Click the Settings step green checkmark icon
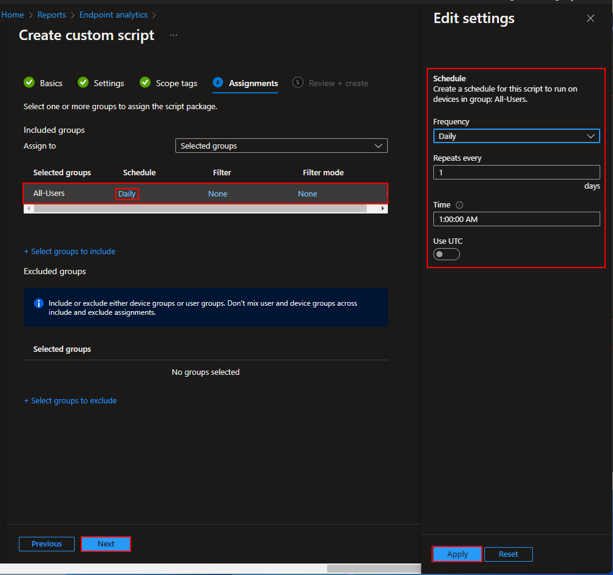This screenshot has height=575, width=613. tap(82, 82)
